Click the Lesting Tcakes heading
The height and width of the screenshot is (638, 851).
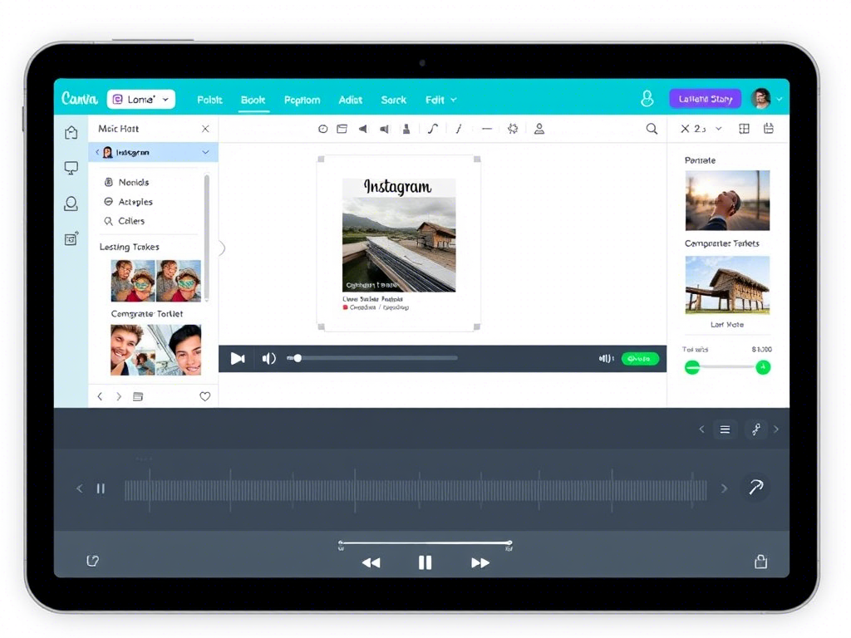(129, 247)
